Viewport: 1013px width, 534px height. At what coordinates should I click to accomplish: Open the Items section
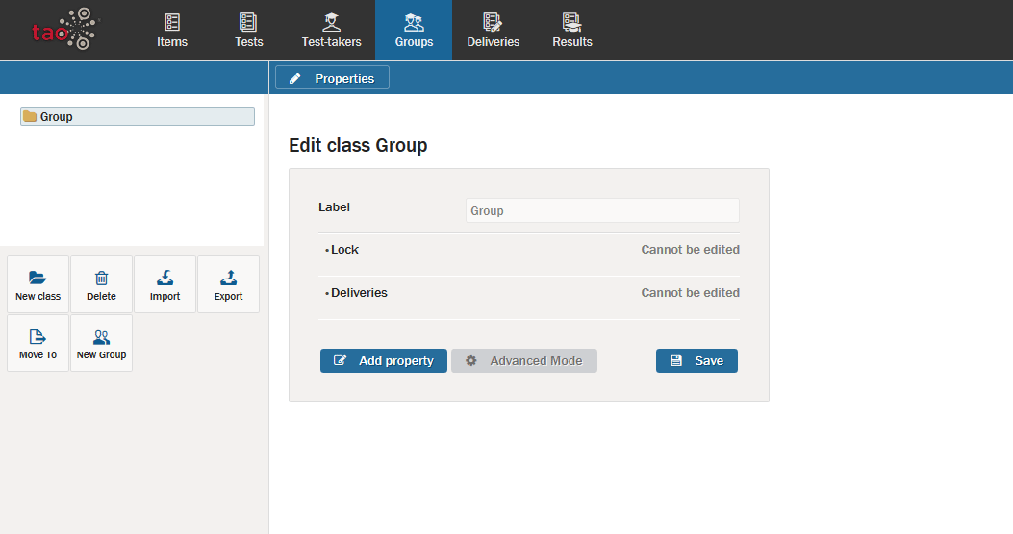(x=172, y=30)
